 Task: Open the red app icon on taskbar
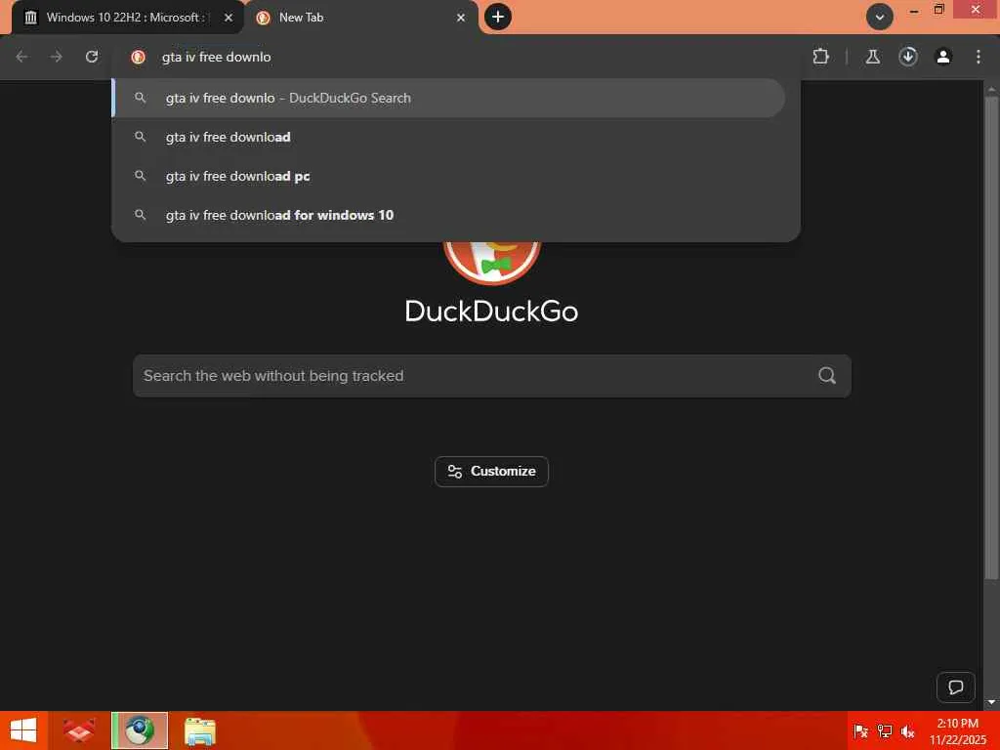pyautogui.click(x=79, y=730)
